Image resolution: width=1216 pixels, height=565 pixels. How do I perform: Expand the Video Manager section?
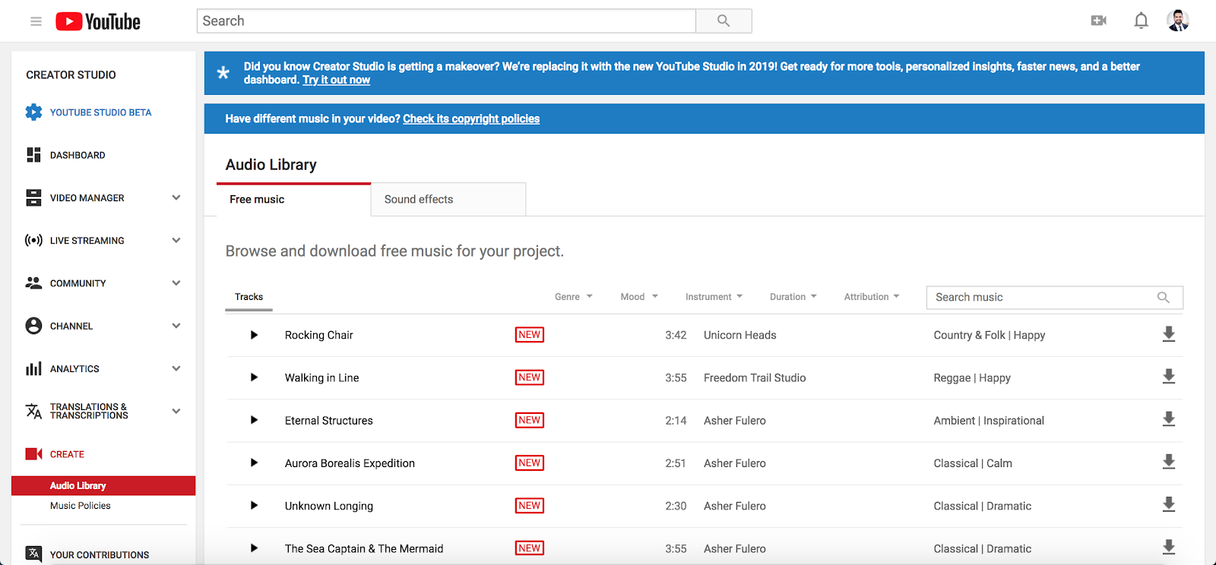click(176, 197)
